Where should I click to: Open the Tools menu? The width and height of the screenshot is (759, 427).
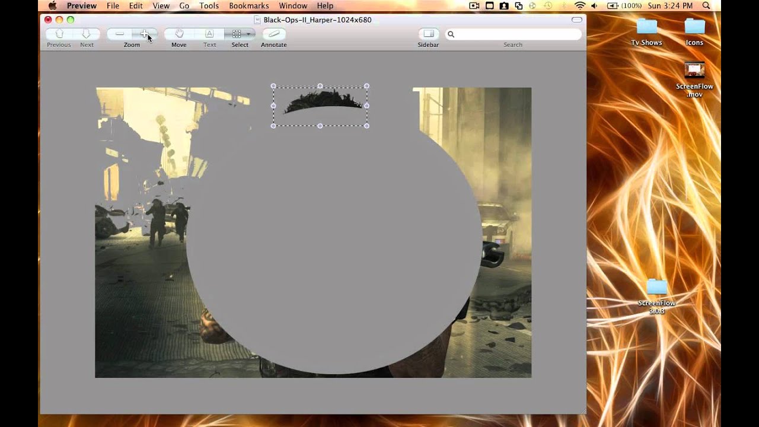pyautogui.click(x=209, y=5)
